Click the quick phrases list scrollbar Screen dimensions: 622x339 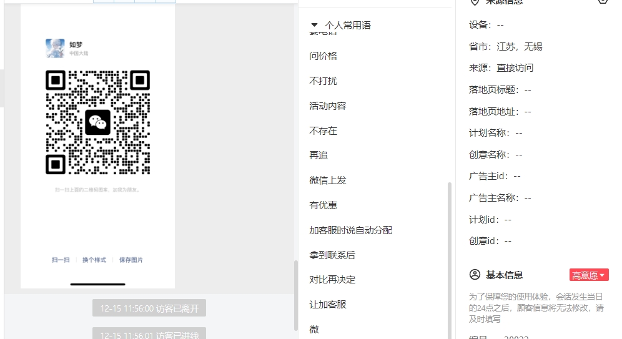pos(450,260)
